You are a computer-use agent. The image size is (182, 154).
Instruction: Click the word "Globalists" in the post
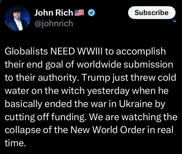26,51
